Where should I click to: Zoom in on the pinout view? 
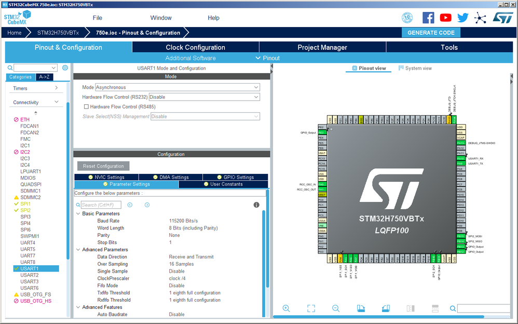coord(286,308)
